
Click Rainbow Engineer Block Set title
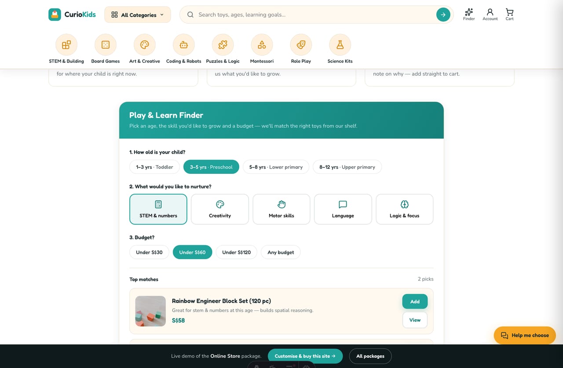tap(221, 301)
